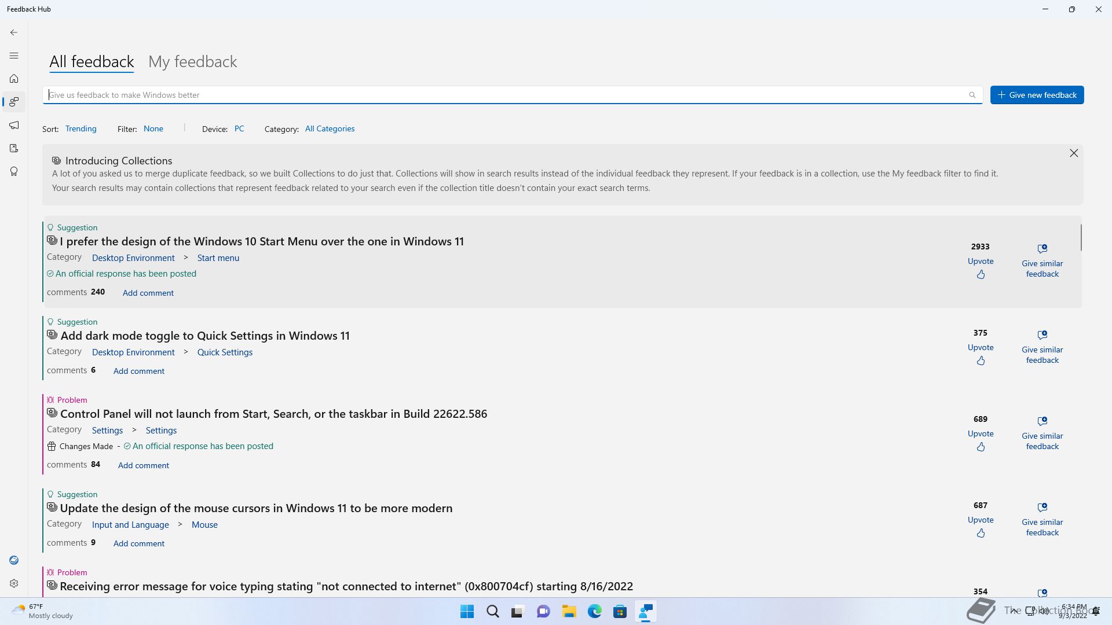Add comment on Start Menu suggestion
The width and height of the screenshot is (1112, 625).
coord(148,293)
